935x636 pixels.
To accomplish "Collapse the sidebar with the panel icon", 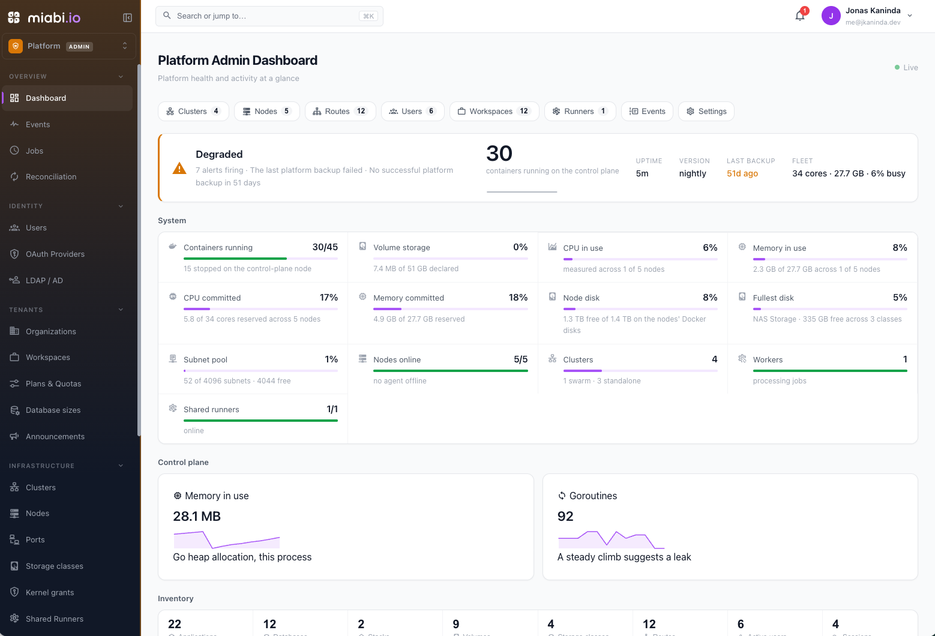I will pyautogui.click(x=127, y=18).
